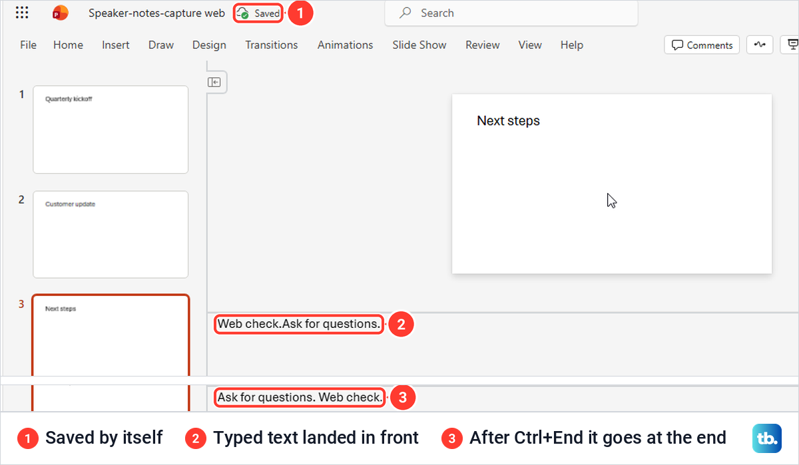Click the cloud Saved status indicator

[x=258, y=13]
